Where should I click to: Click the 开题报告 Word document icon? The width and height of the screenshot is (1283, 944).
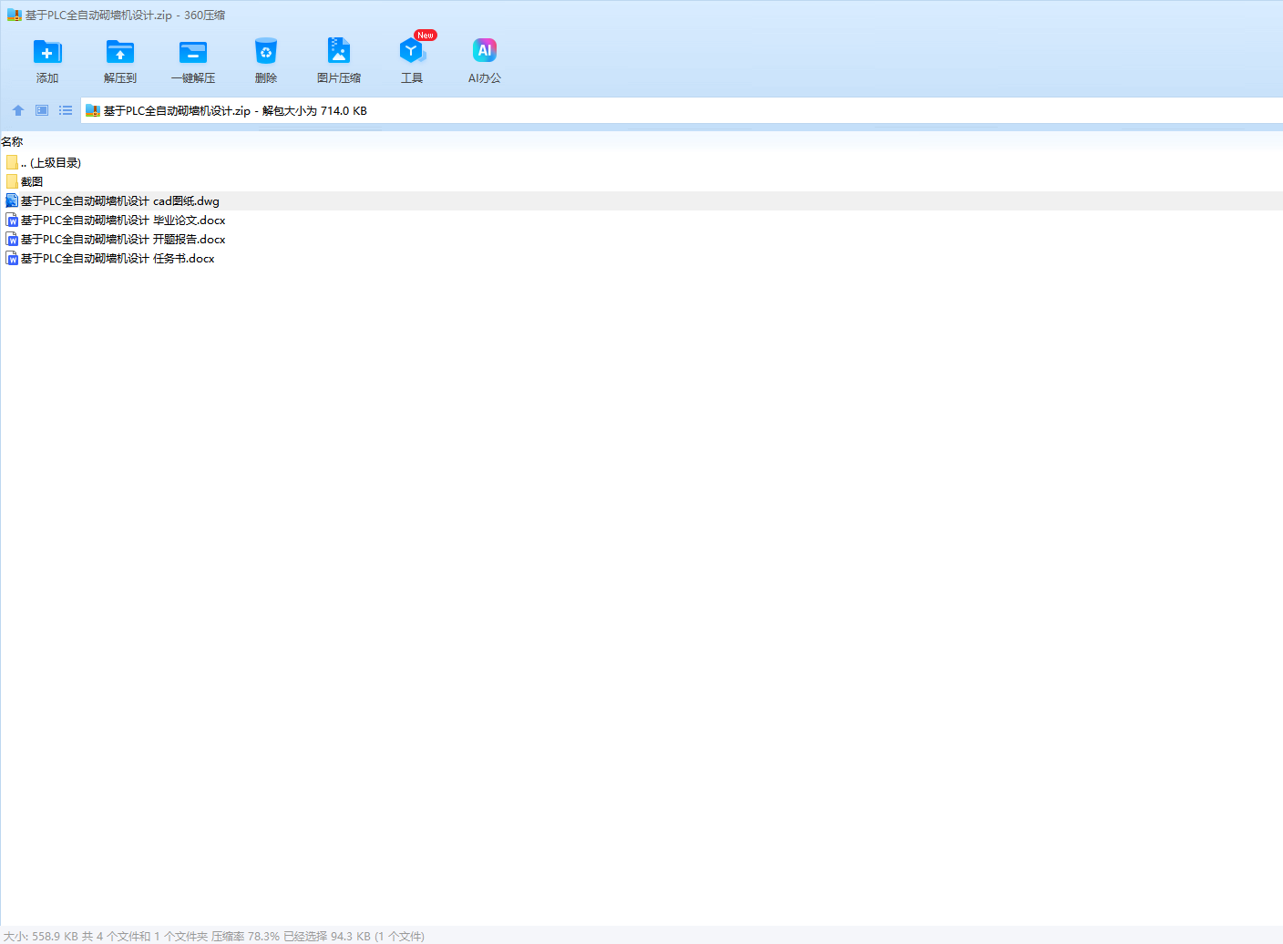tap(12, 239)
